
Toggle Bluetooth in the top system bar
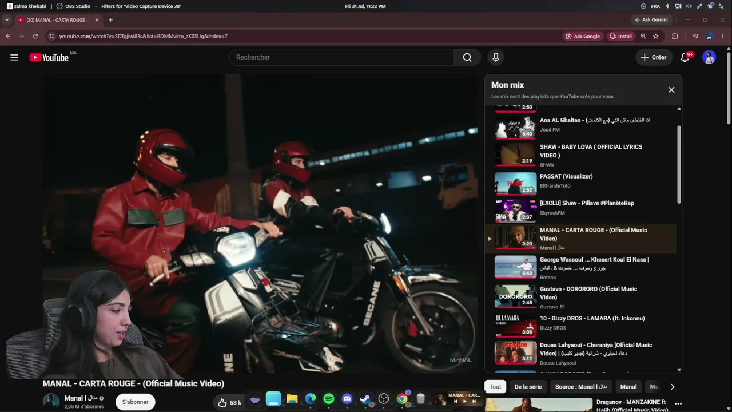pyautogui.click(x=668, y=6)
